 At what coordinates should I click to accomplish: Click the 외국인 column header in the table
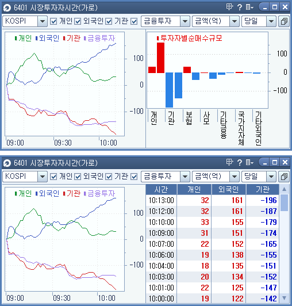click(x=229, y=189)
